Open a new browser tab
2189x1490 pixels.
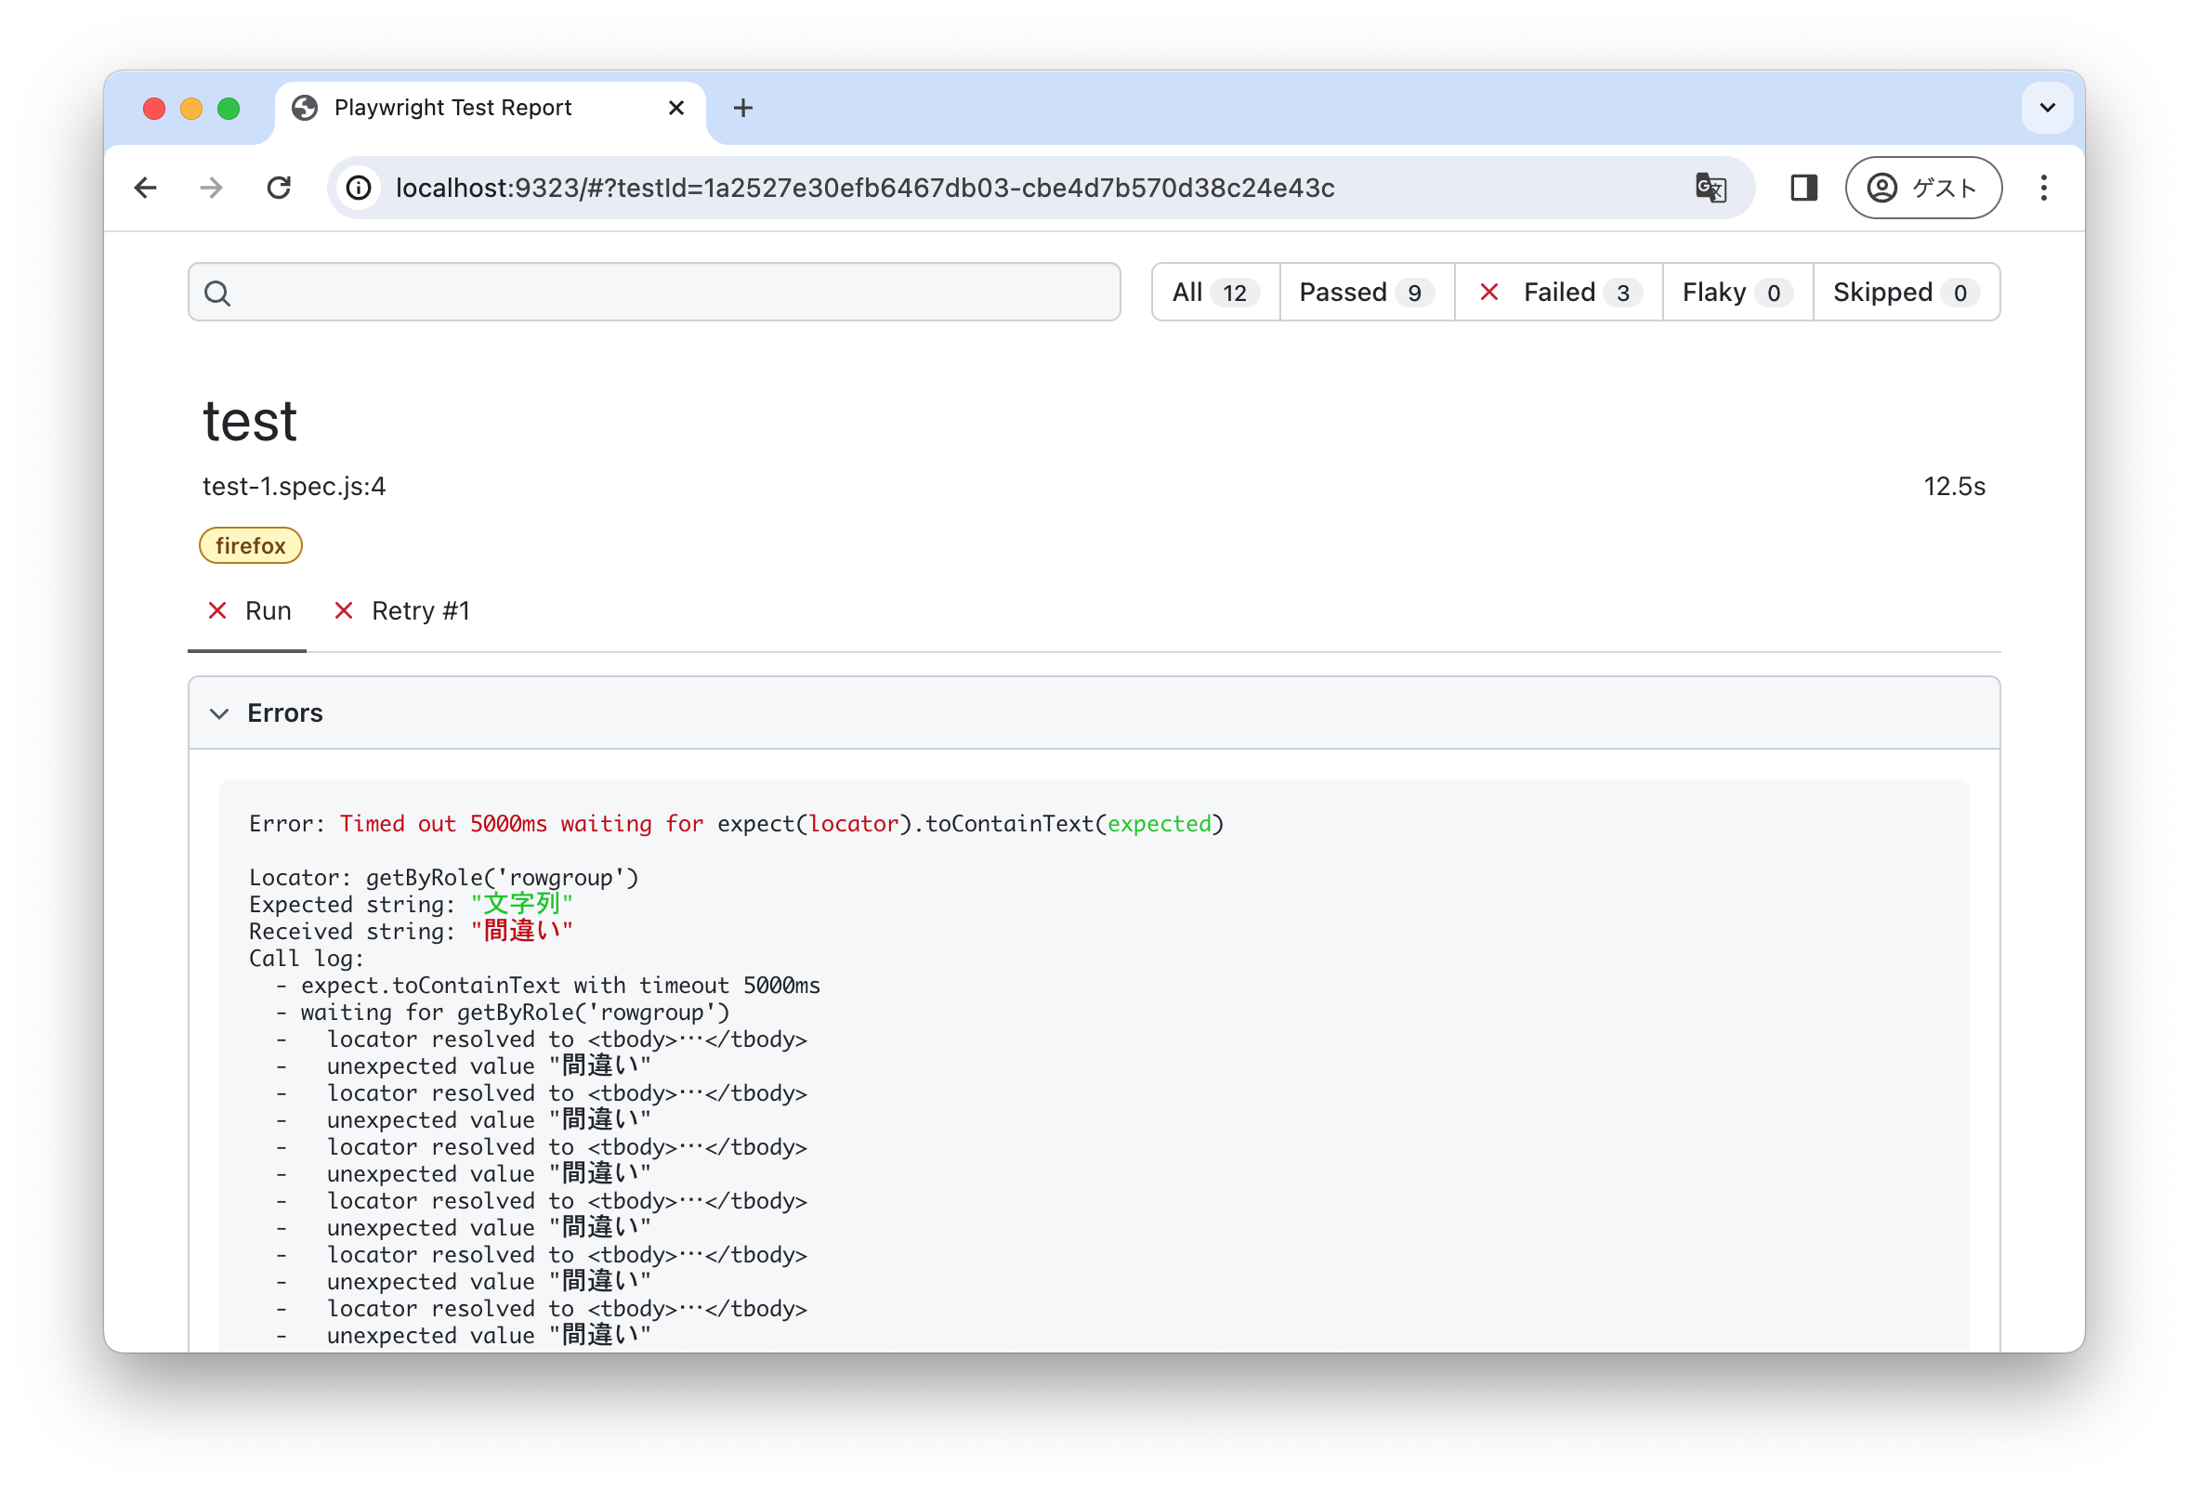coord(742,109)
